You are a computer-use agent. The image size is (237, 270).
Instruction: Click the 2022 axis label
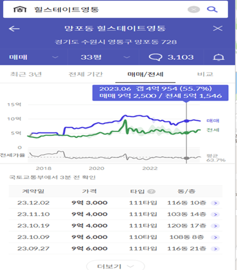pyautogui.click(x=150, y=168)
